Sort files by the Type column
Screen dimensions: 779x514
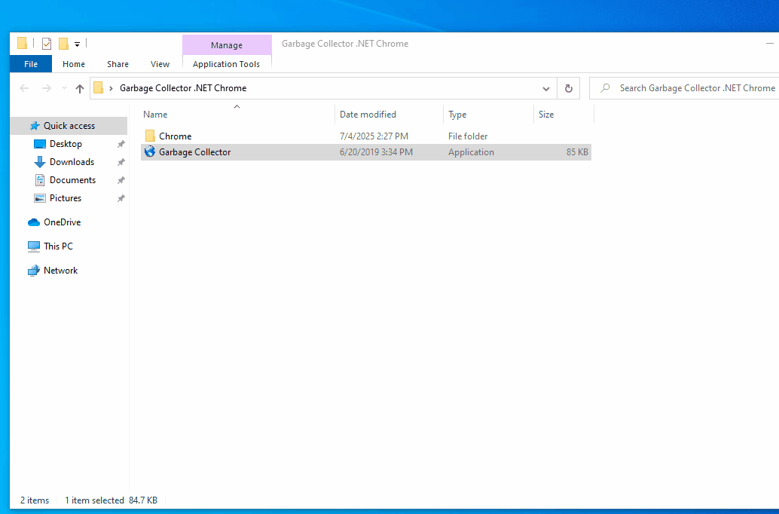pyautogui.click(x=488, y=115)
